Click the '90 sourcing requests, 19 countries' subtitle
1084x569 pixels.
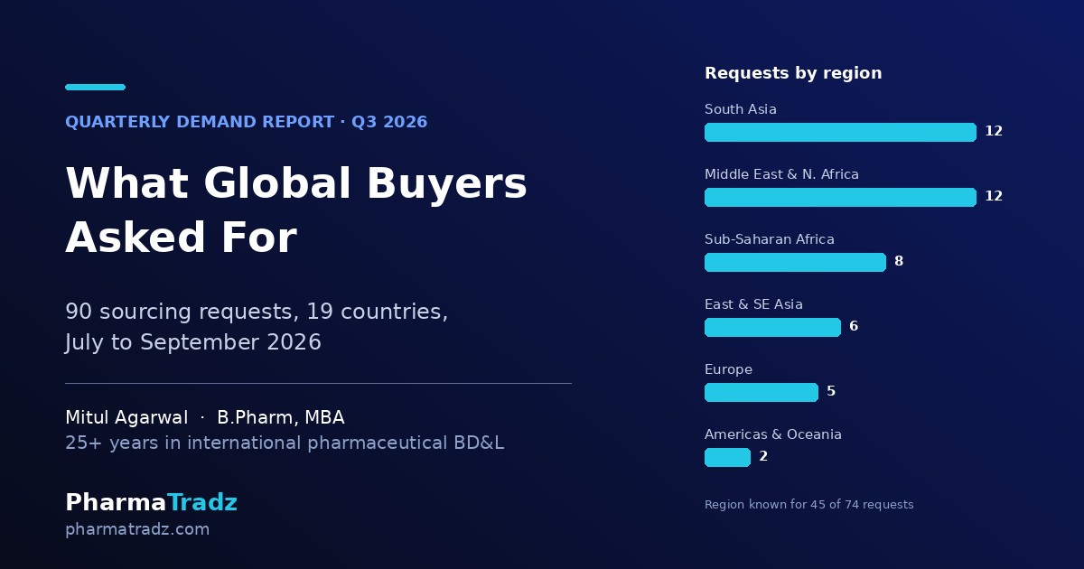[x=257, y=312]
